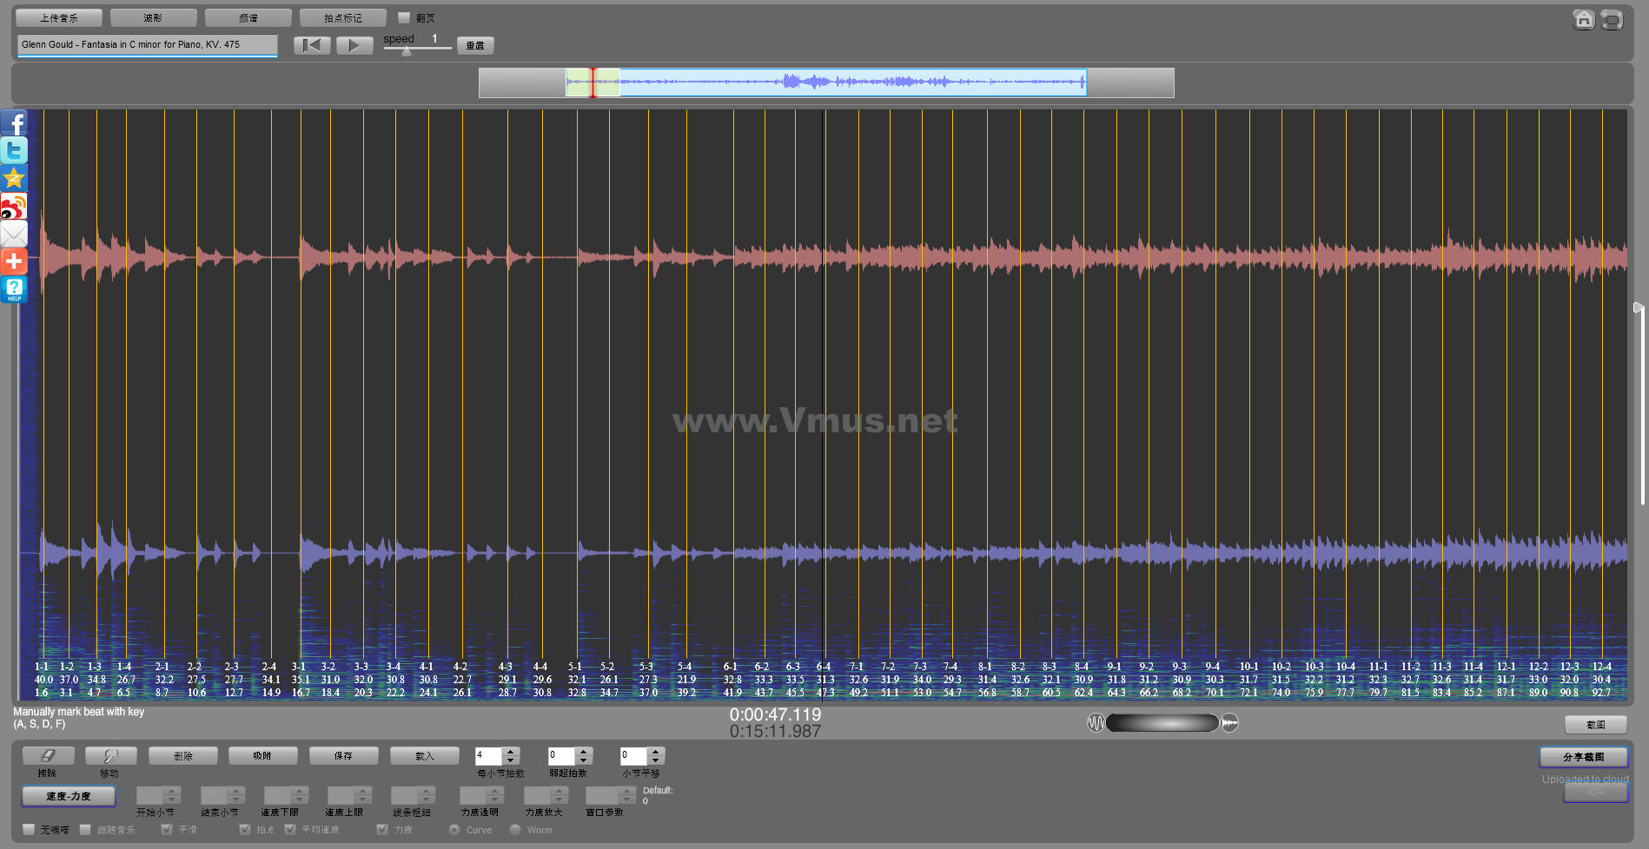Open the blue Help question-mark icon
1649x849 pixels.
pyautogui.click(x=14, y=289)
